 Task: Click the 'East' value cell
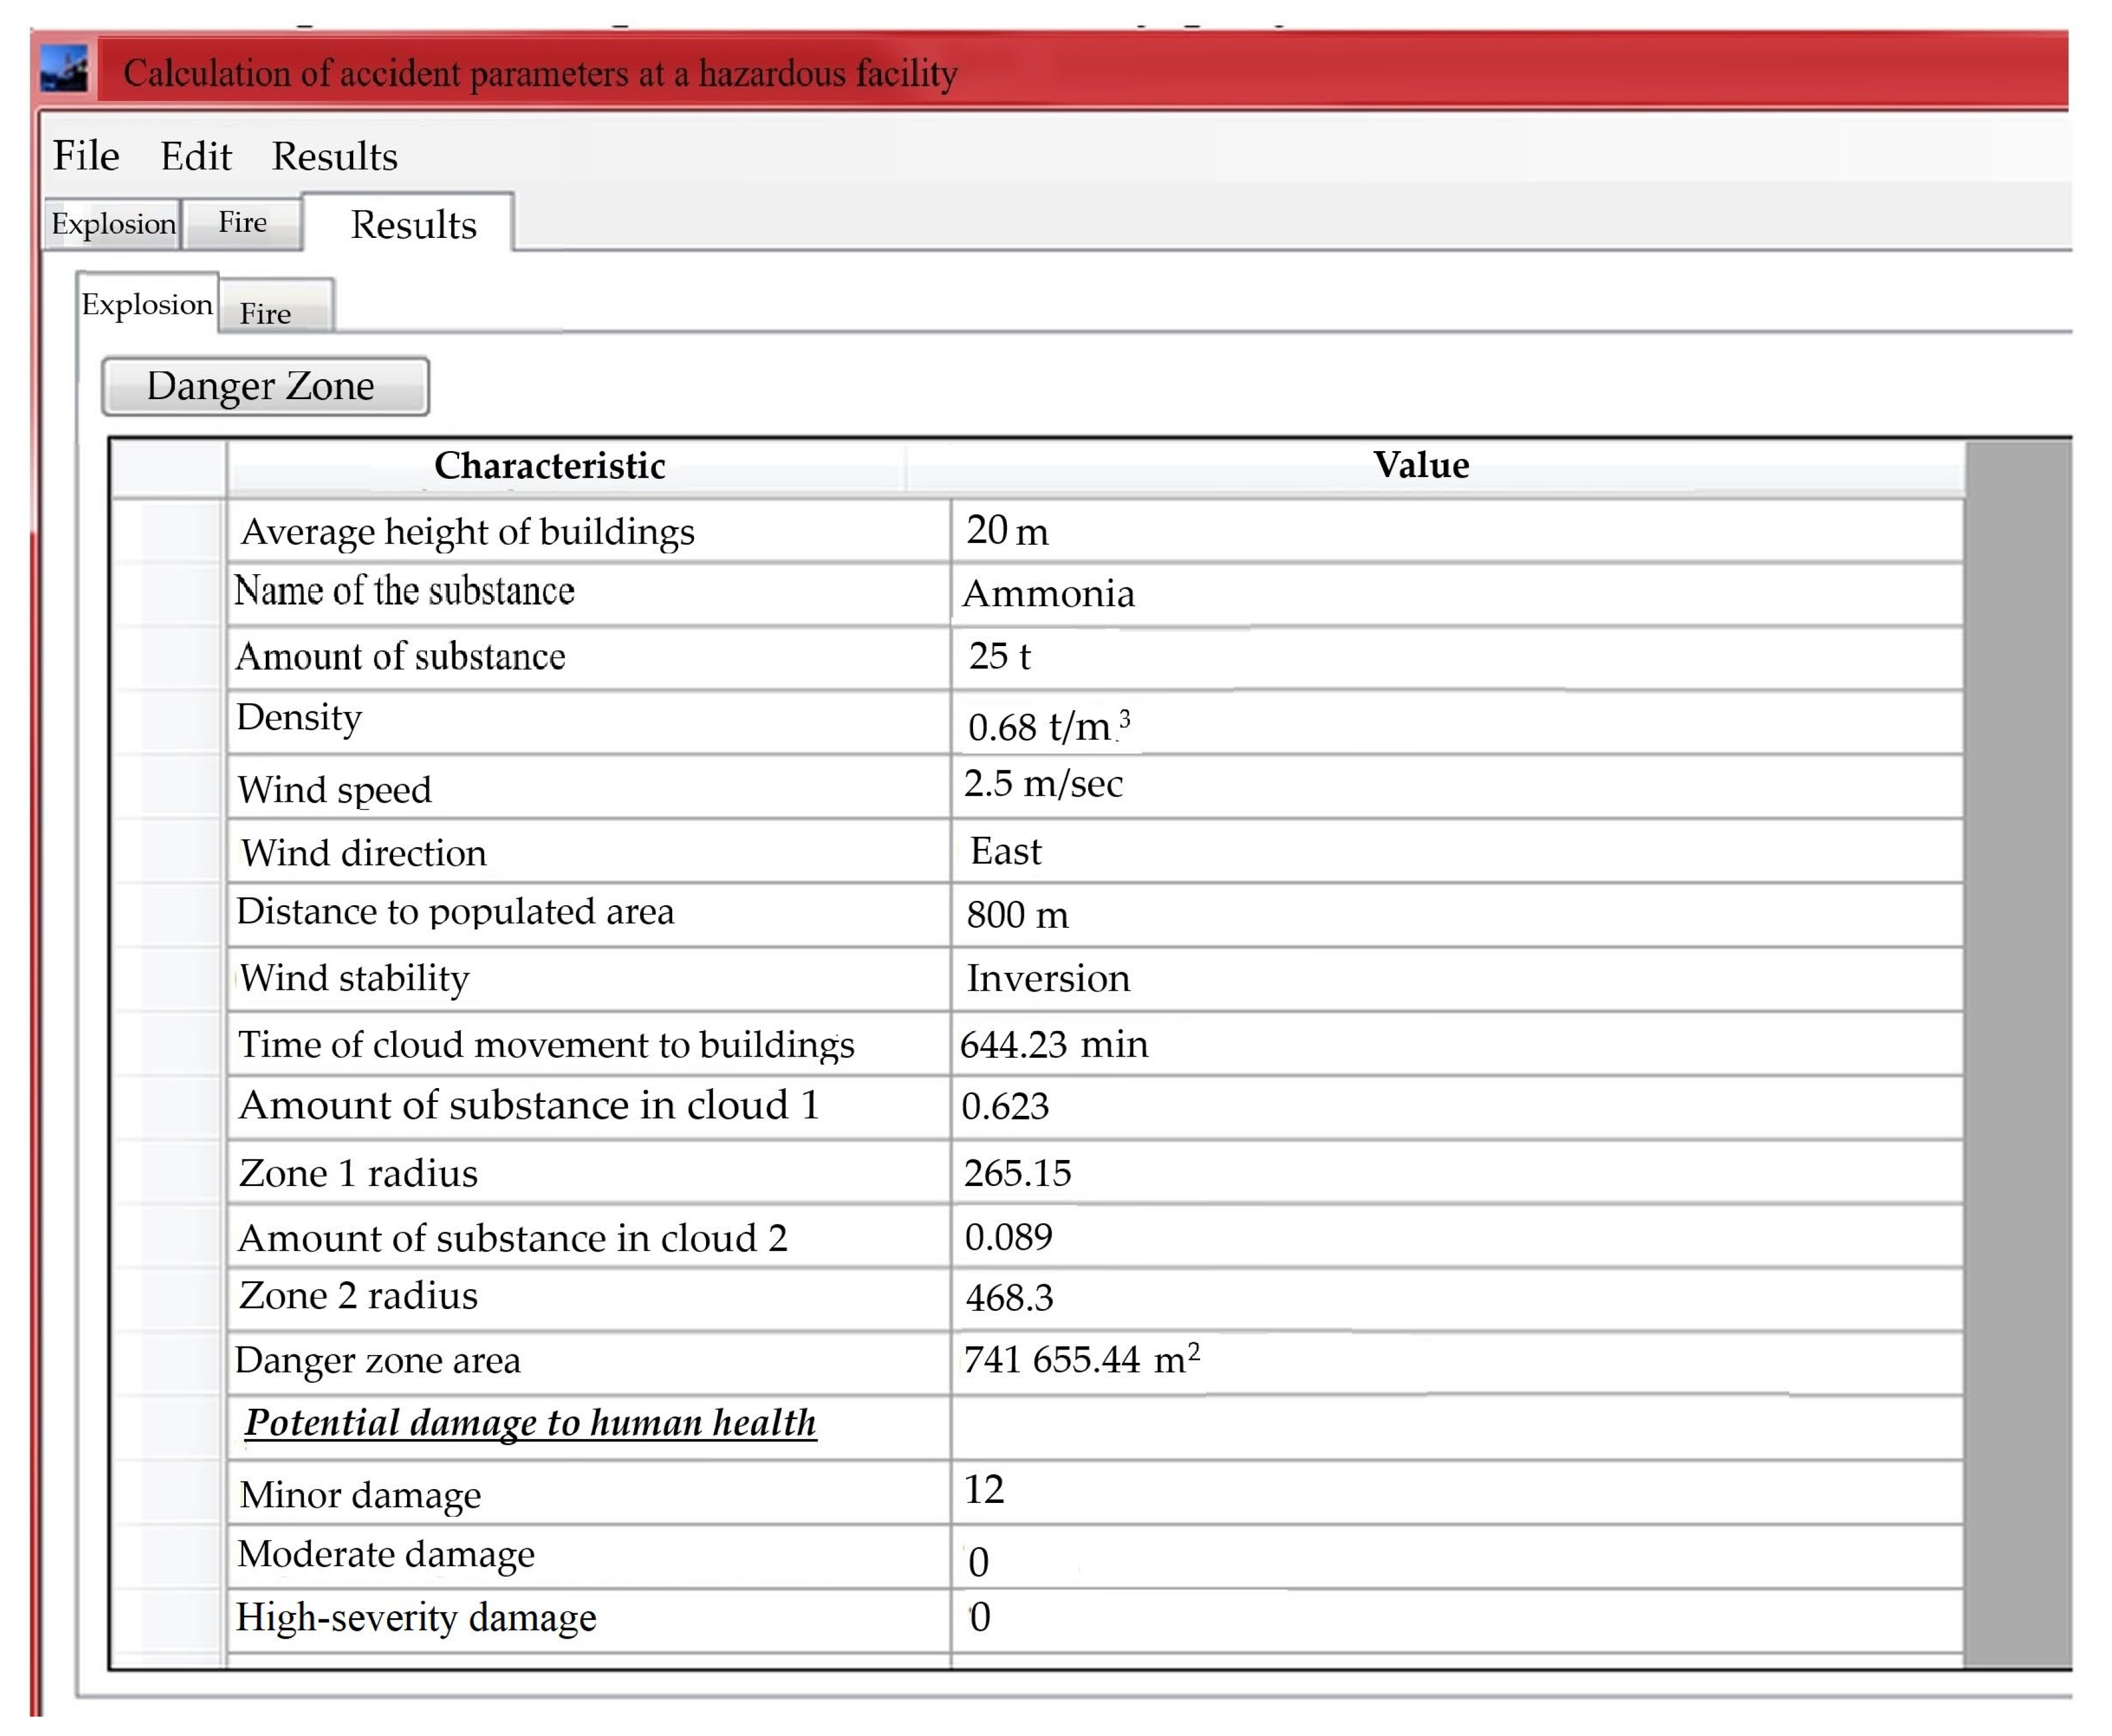1457,851
